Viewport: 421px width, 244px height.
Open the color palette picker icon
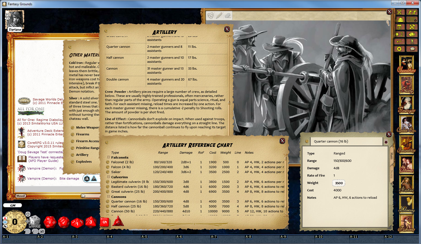(x=412, y=34)
